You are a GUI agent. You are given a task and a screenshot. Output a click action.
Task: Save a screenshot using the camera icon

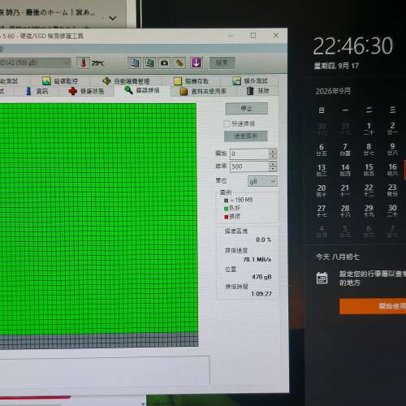(164, 63)
